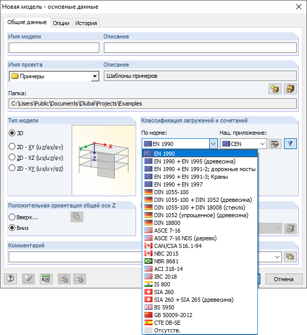Click the model Описание input field

[200, 48]
